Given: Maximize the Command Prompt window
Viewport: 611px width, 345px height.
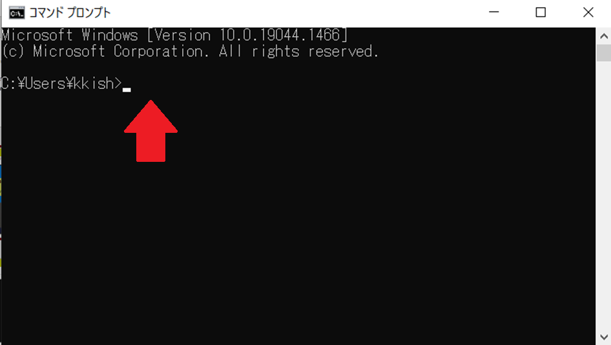Looking at the screenshot, I should (x=541, y=12).
